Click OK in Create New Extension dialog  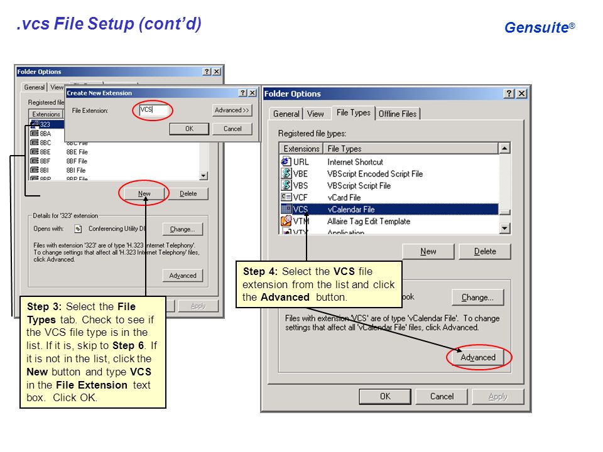tap(189, 129)
